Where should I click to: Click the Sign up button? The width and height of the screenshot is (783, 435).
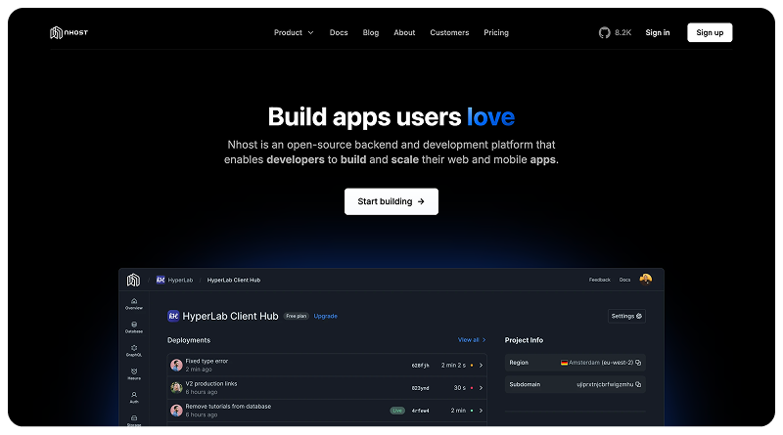coord(710,32)
